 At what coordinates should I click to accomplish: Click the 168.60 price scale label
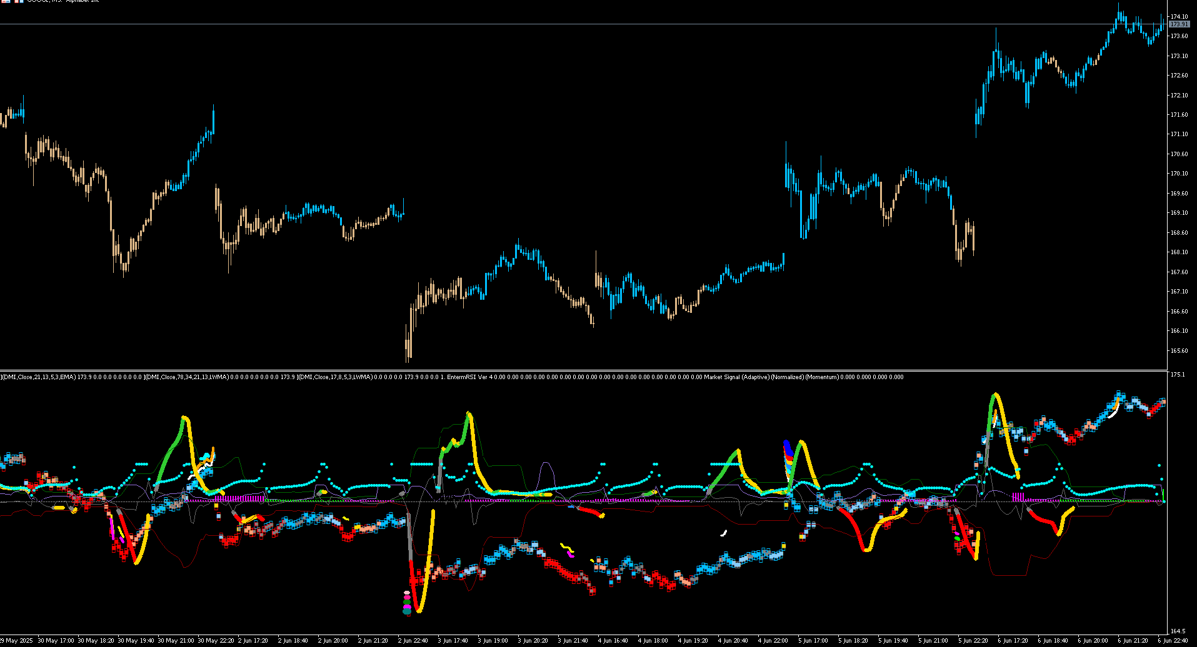[1179, 233]
